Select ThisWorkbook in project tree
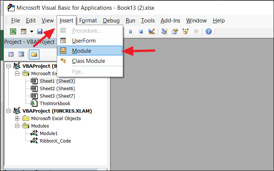The width and height of the screenshot is (274, 171). pos(55,103)
